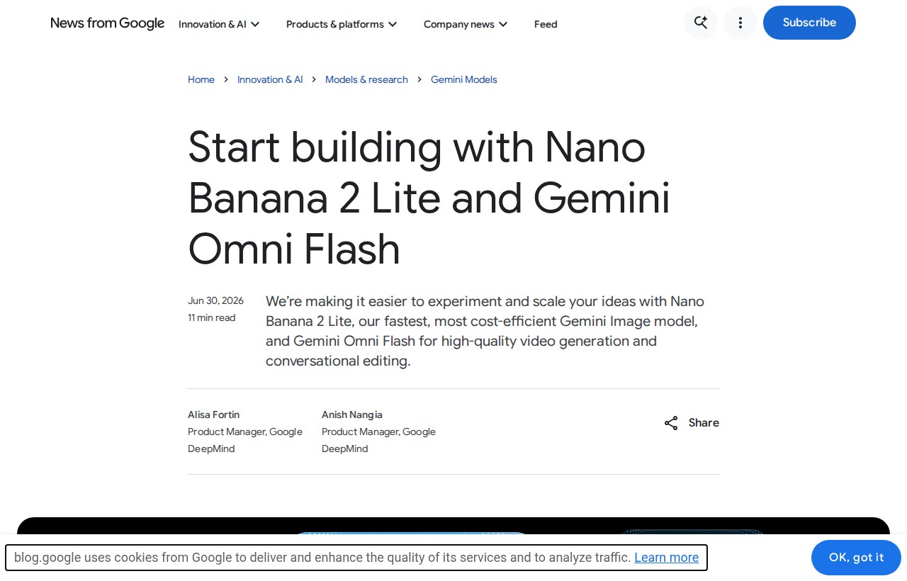Open the Models & research breadcrumb

366,79
